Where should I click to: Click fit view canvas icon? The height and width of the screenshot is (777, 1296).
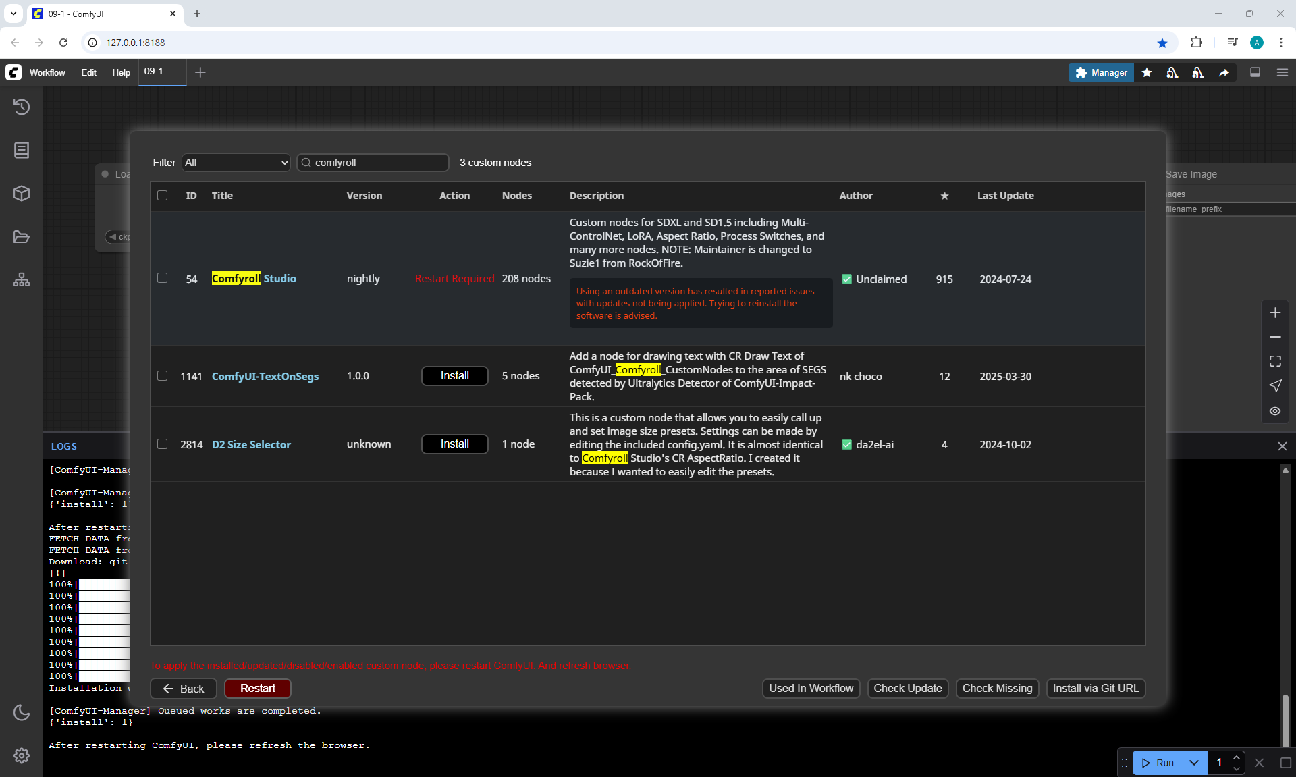tap(1275, 361)
